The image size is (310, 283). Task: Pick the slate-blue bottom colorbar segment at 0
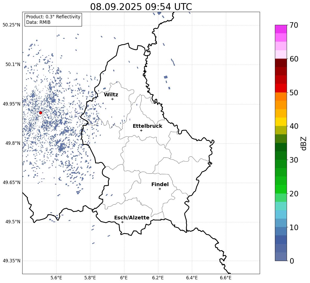coord(281,257)
